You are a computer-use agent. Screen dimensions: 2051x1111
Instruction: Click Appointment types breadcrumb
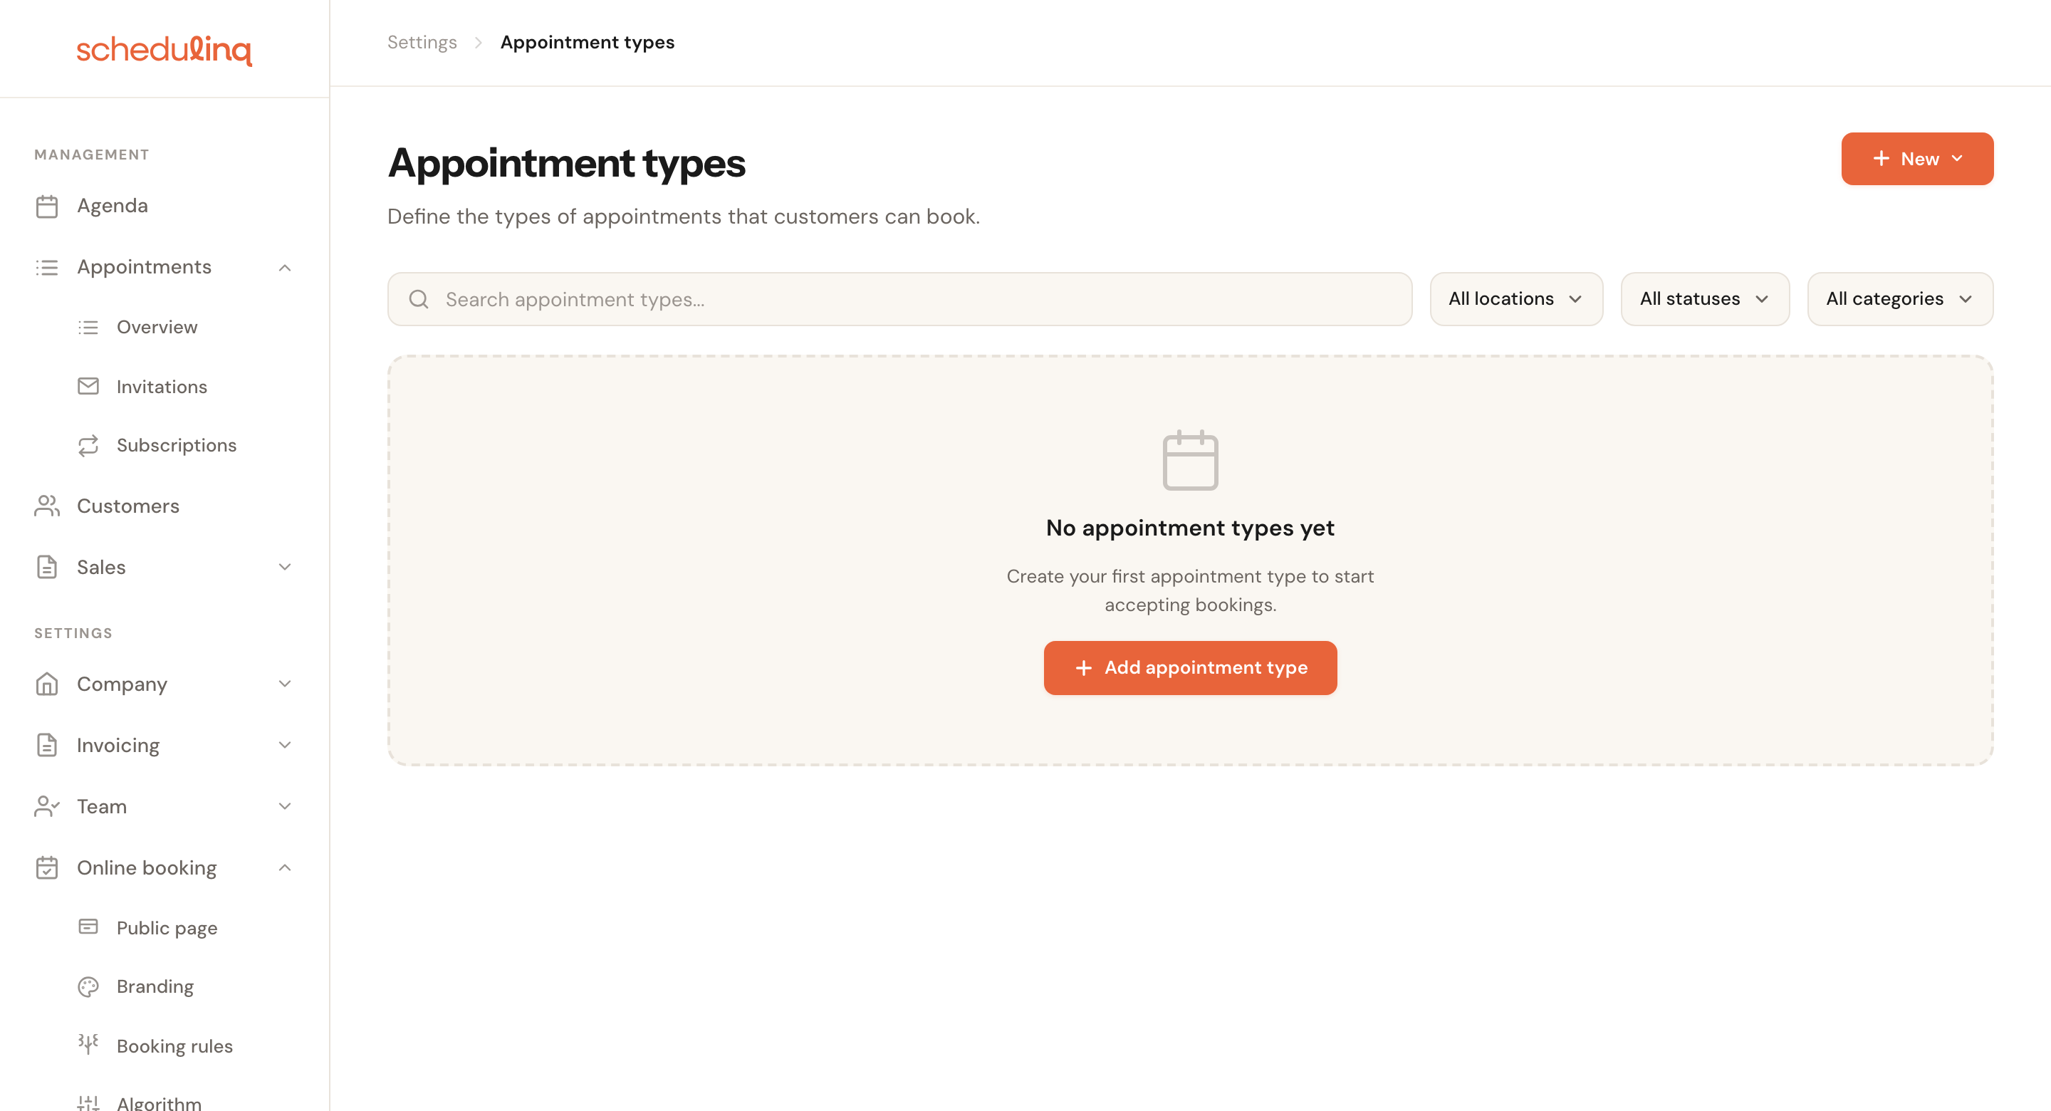click(588, 42)
